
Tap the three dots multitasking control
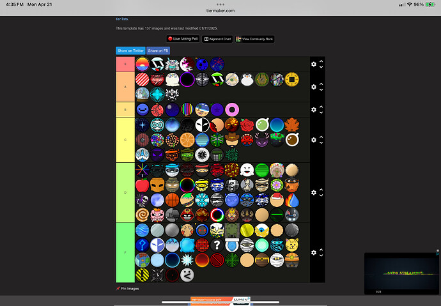[220, 4]
